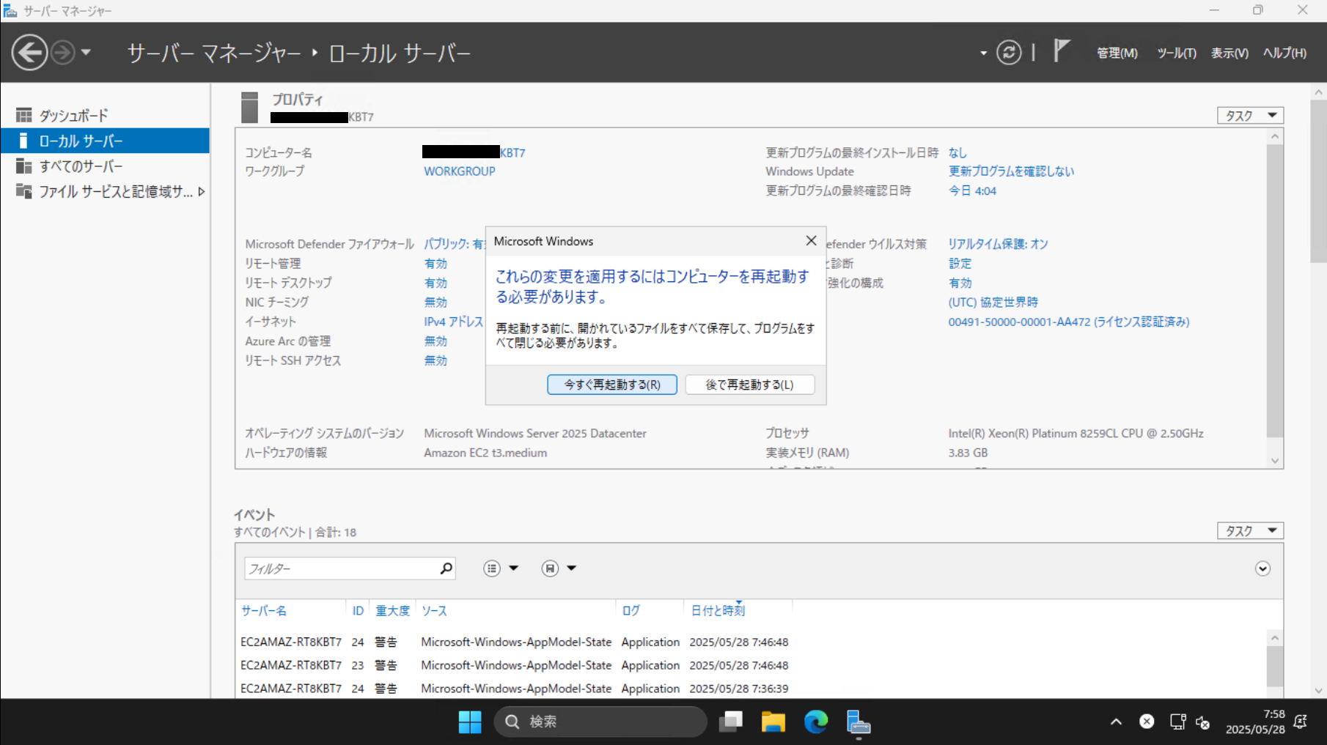Viewport: 1327px width, 745px height.
Task: Open the 表示(V) menu
Action: pos(1229,53)
